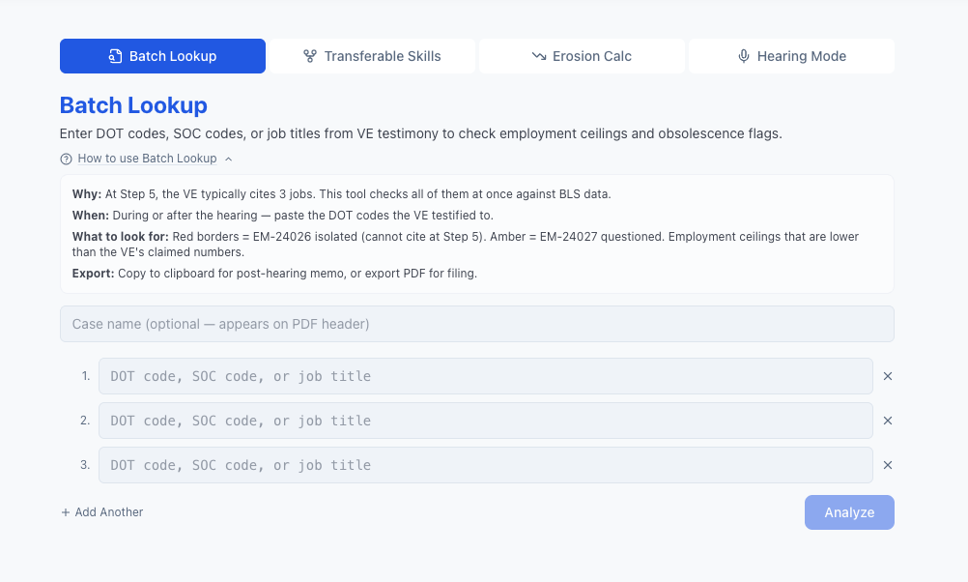
Task: Switch to the Transferable Skills tab
Action: pyautogui.click(x=372, y=56)
